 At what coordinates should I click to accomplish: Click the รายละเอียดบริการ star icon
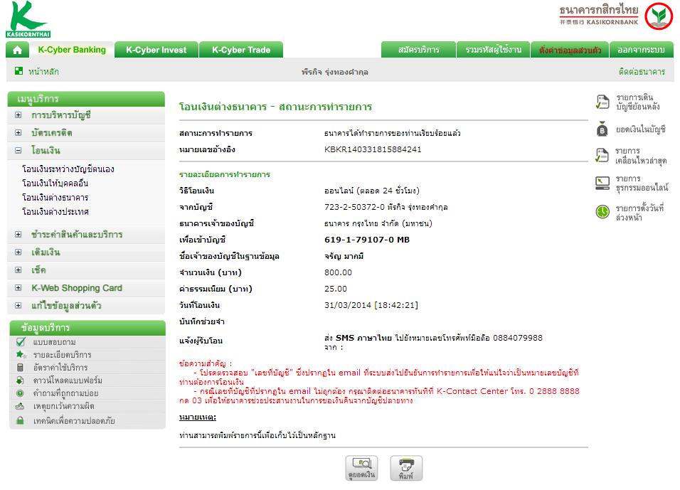click(21, 355)
